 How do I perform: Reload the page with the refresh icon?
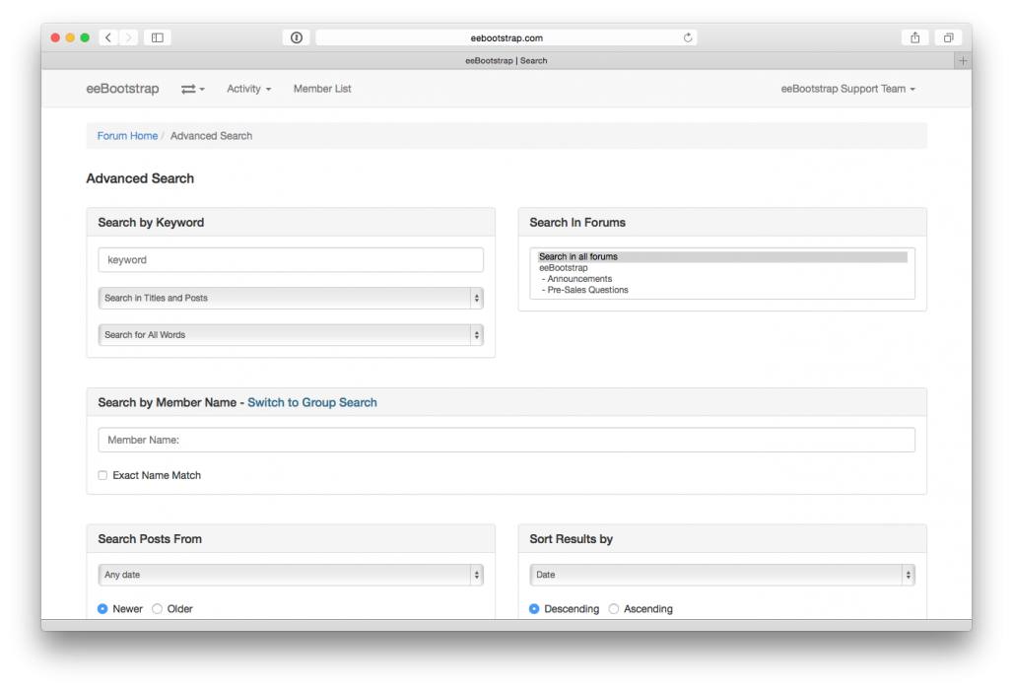(688, 37)
